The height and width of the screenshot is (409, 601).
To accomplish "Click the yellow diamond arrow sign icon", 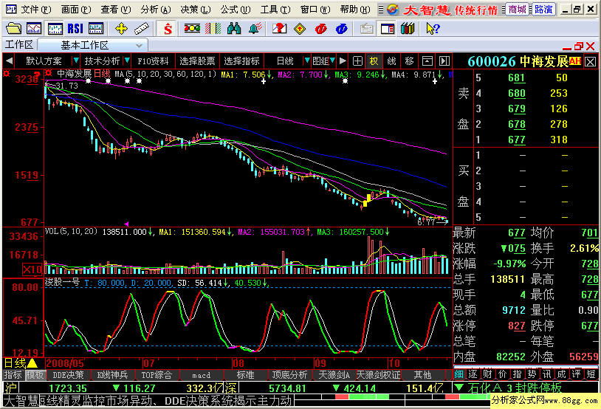I will click(300, 29).
